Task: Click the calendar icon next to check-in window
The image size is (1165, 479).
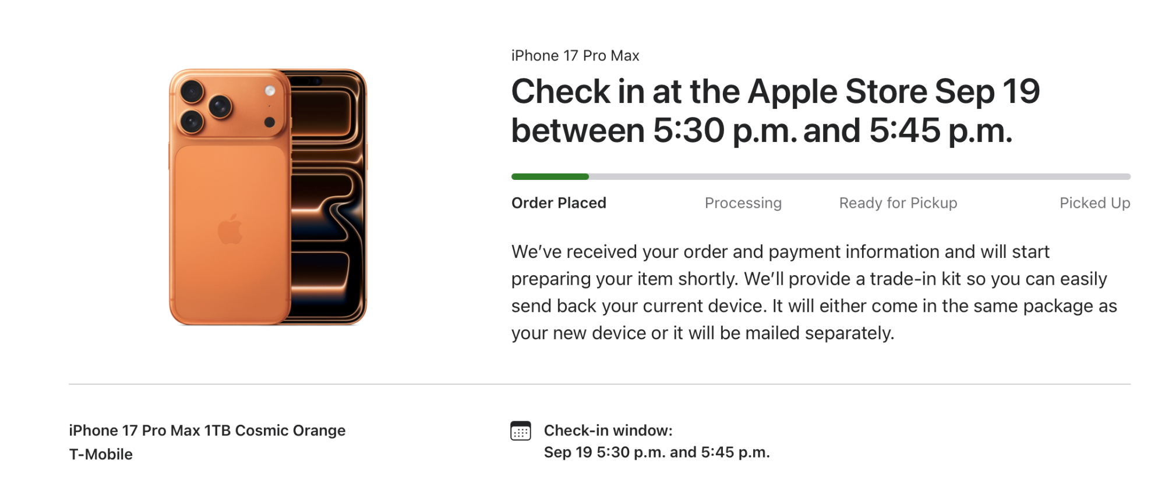Action: (x=520, y=431)
